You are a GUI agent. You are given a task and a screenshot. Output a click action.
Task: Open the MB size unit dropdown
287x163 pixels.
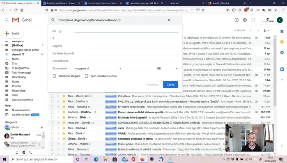pos(167,69)
